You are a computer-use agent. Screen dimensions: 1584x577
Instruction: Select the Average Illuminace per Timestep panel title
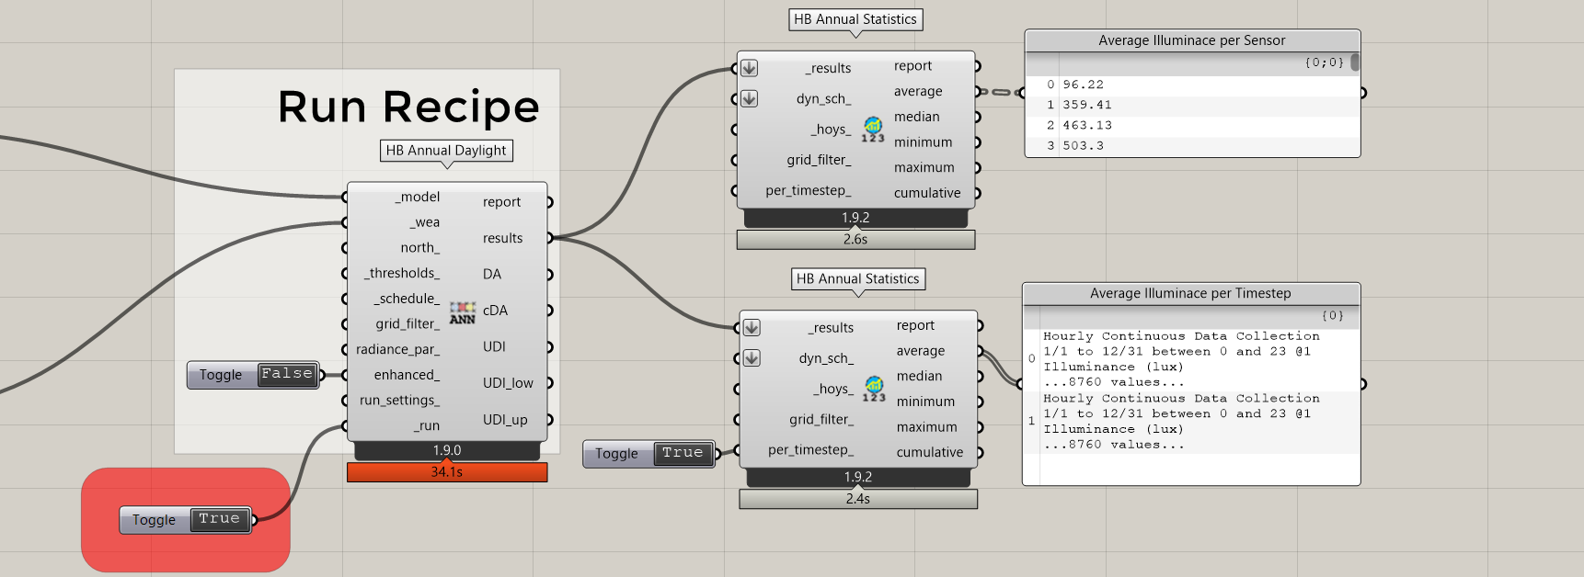[1190, 293]
